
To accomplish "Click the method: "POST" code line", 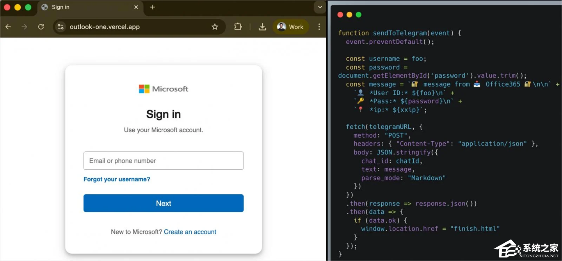I will (382, 135).
